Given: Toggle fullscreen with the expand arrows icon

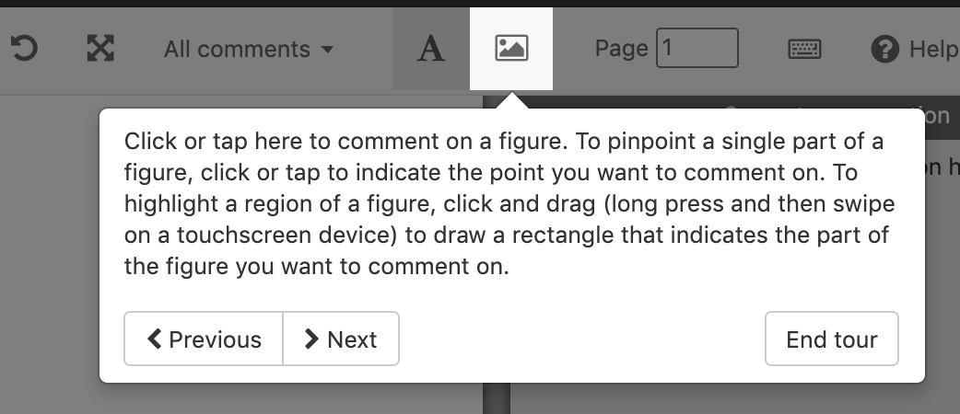Looking at the screenshot, I should (x=100, y=49).
